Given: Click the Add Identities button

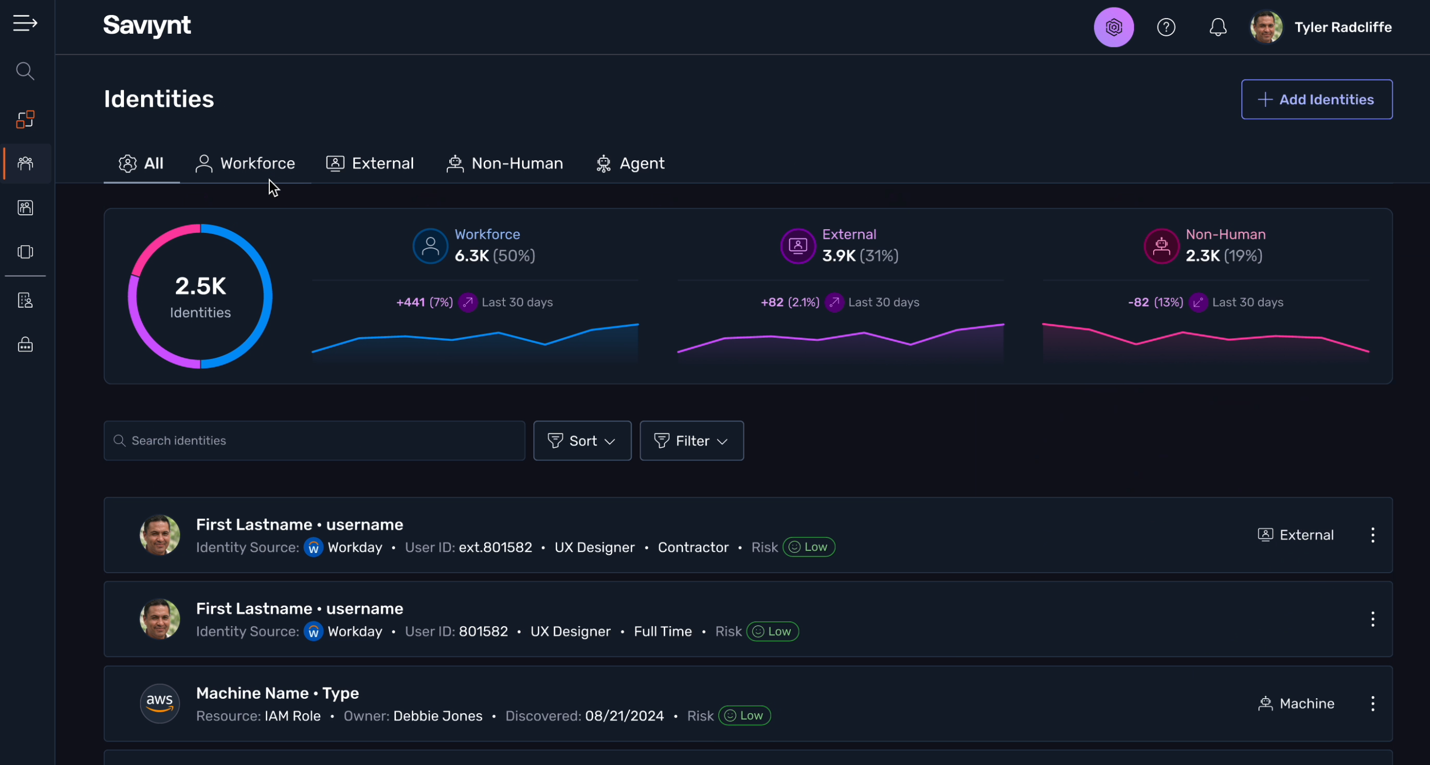Looking at the screenshot, I should pyautogui.click(x=1316, y=99).
